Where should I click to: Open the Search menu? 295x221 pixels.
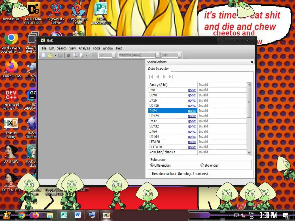pos(62,48)
